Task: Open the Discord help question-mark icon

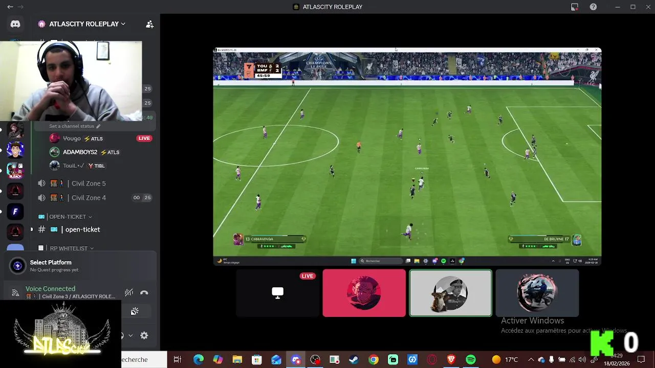Action: point(593,7)
